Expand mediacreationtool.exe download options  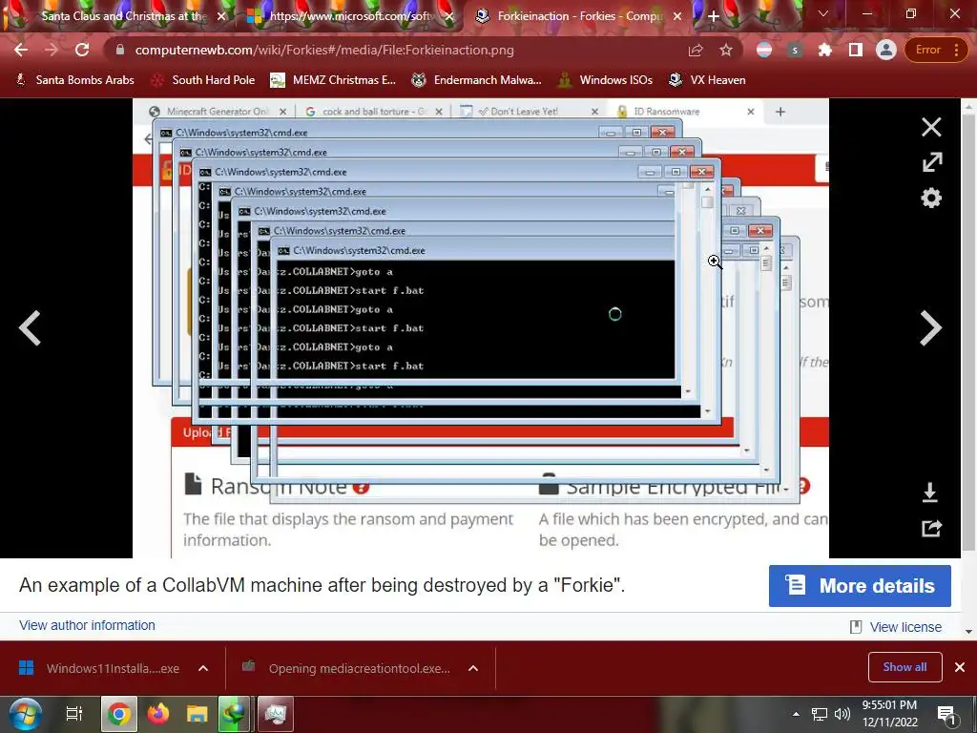coord(473,668)
